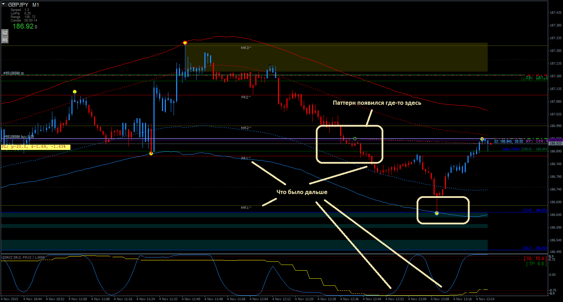Viewport: 563px width, 302px height.
Task: Select the MR2^ level label
Action: 246,128
